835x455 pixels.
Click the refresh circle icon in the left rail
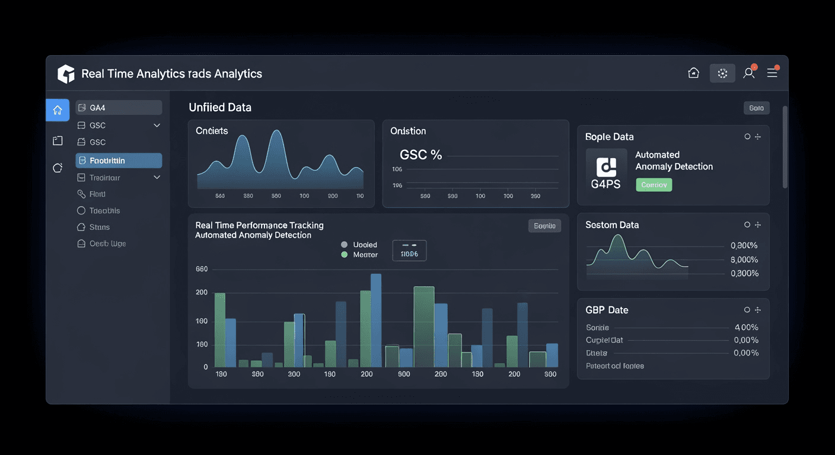click(x=58, y=168)
